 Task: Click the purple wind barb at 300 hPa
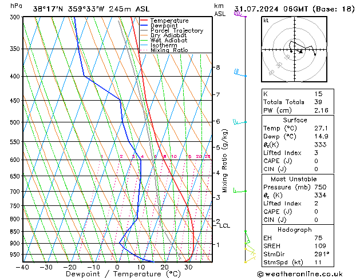point(240,14)
